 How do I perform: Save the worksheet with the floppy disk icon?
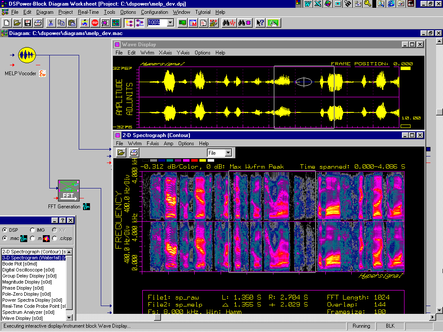coord(28,23)
